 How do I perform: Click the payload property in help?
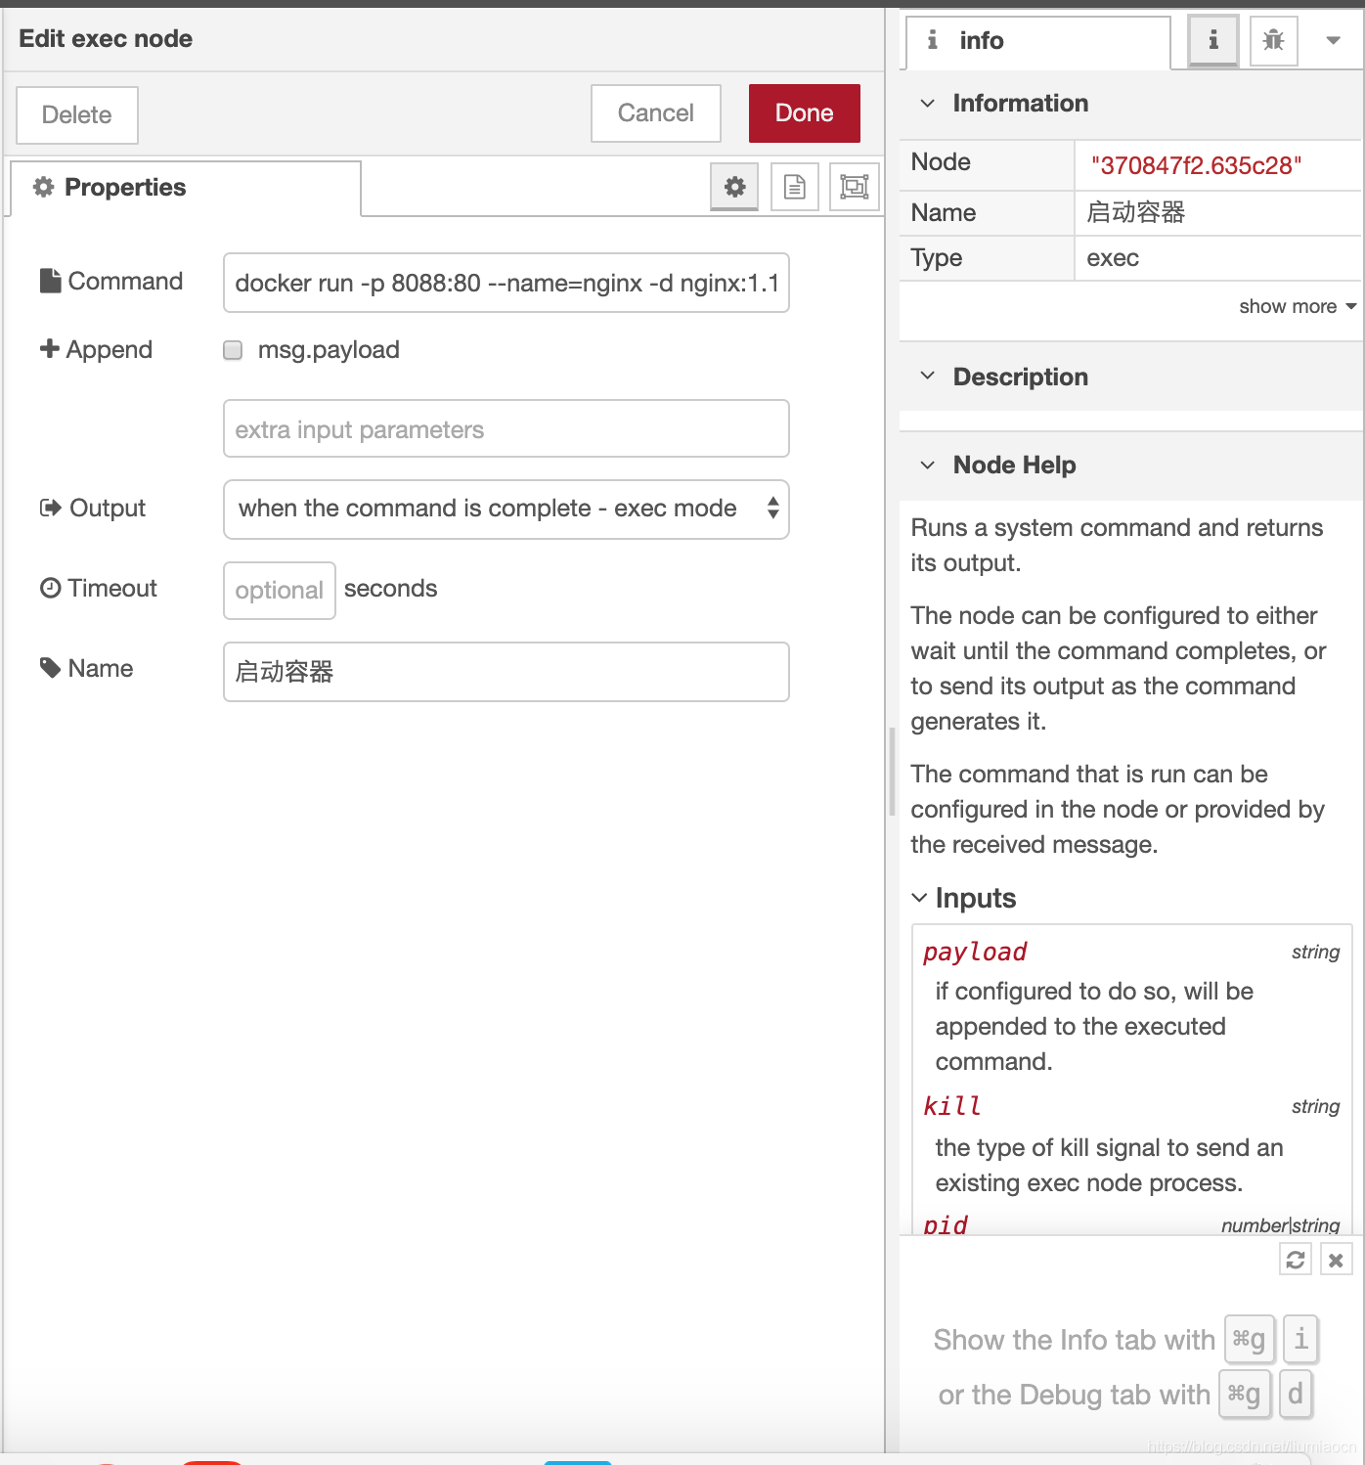click(975, 952)
